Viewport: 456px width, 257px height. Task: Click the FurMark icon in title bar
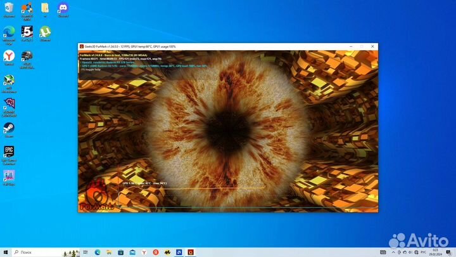coord(81,46)
